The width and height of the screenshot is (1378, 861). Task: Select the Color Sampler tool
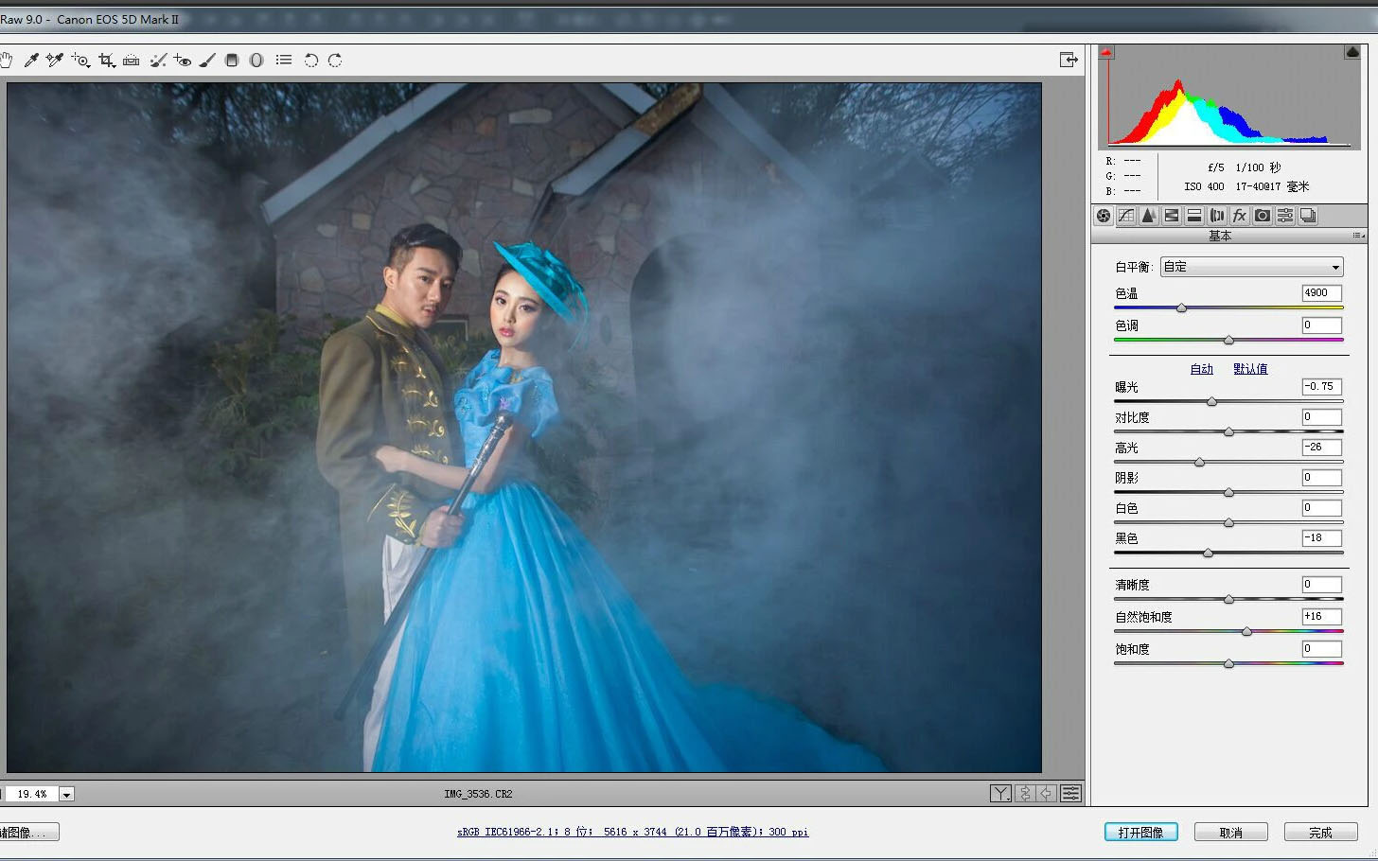point(55,60)
